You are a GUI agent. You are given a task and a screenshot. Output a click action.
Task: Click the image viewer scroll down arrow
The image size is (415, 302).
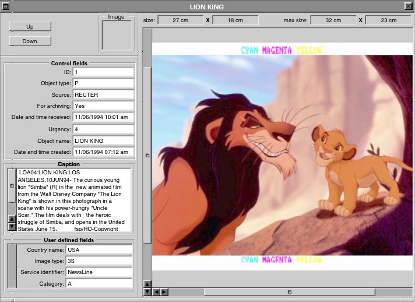tap(147, 292)
